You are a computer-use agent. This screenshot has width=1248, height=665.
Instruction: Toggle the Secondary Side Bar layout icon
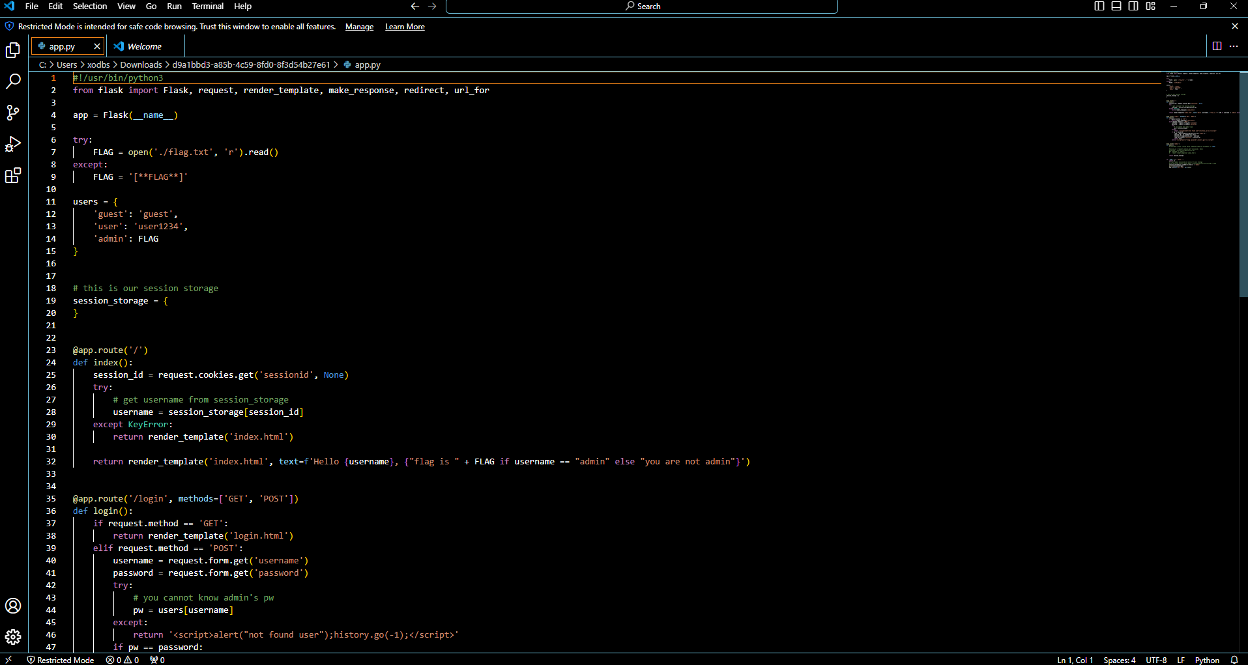(1133, 6)
